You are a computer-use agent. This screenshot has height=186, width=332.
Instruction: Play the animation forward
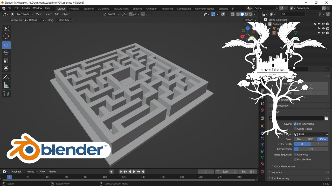point(134,172)
